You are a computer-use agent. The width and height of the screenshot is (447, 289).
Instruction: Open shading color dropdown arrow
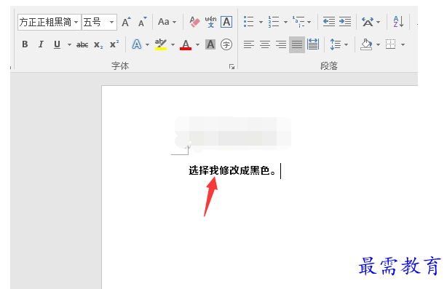click(378, 44)
